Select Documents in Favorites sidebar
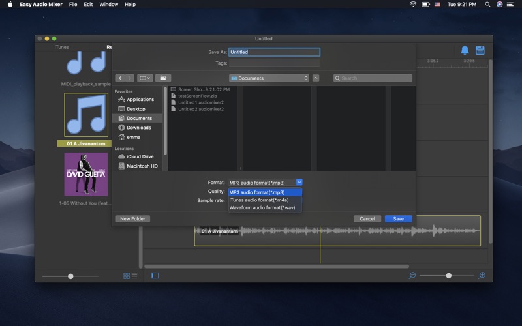 (138, 118)
